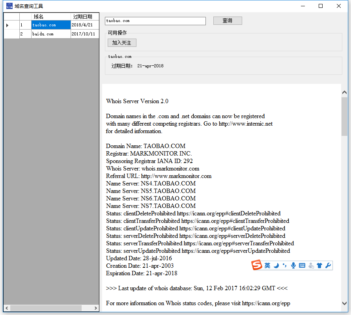351x315 pixels.
Task: Click row number 1 cell
Action: tap(25, 25)
